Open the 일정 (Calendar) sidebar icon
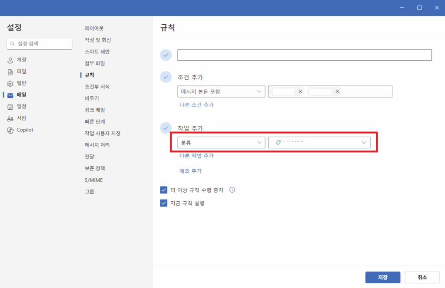Viewport: 445px width, 288px height. [10, 106]
